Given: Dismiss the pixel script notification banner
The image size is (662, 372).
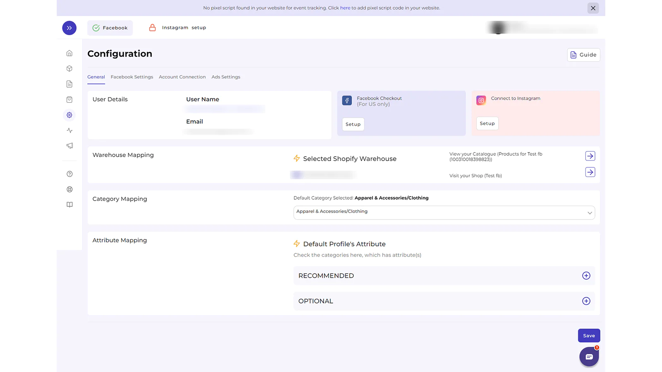Looking at the screenshot, I should 593,8.
